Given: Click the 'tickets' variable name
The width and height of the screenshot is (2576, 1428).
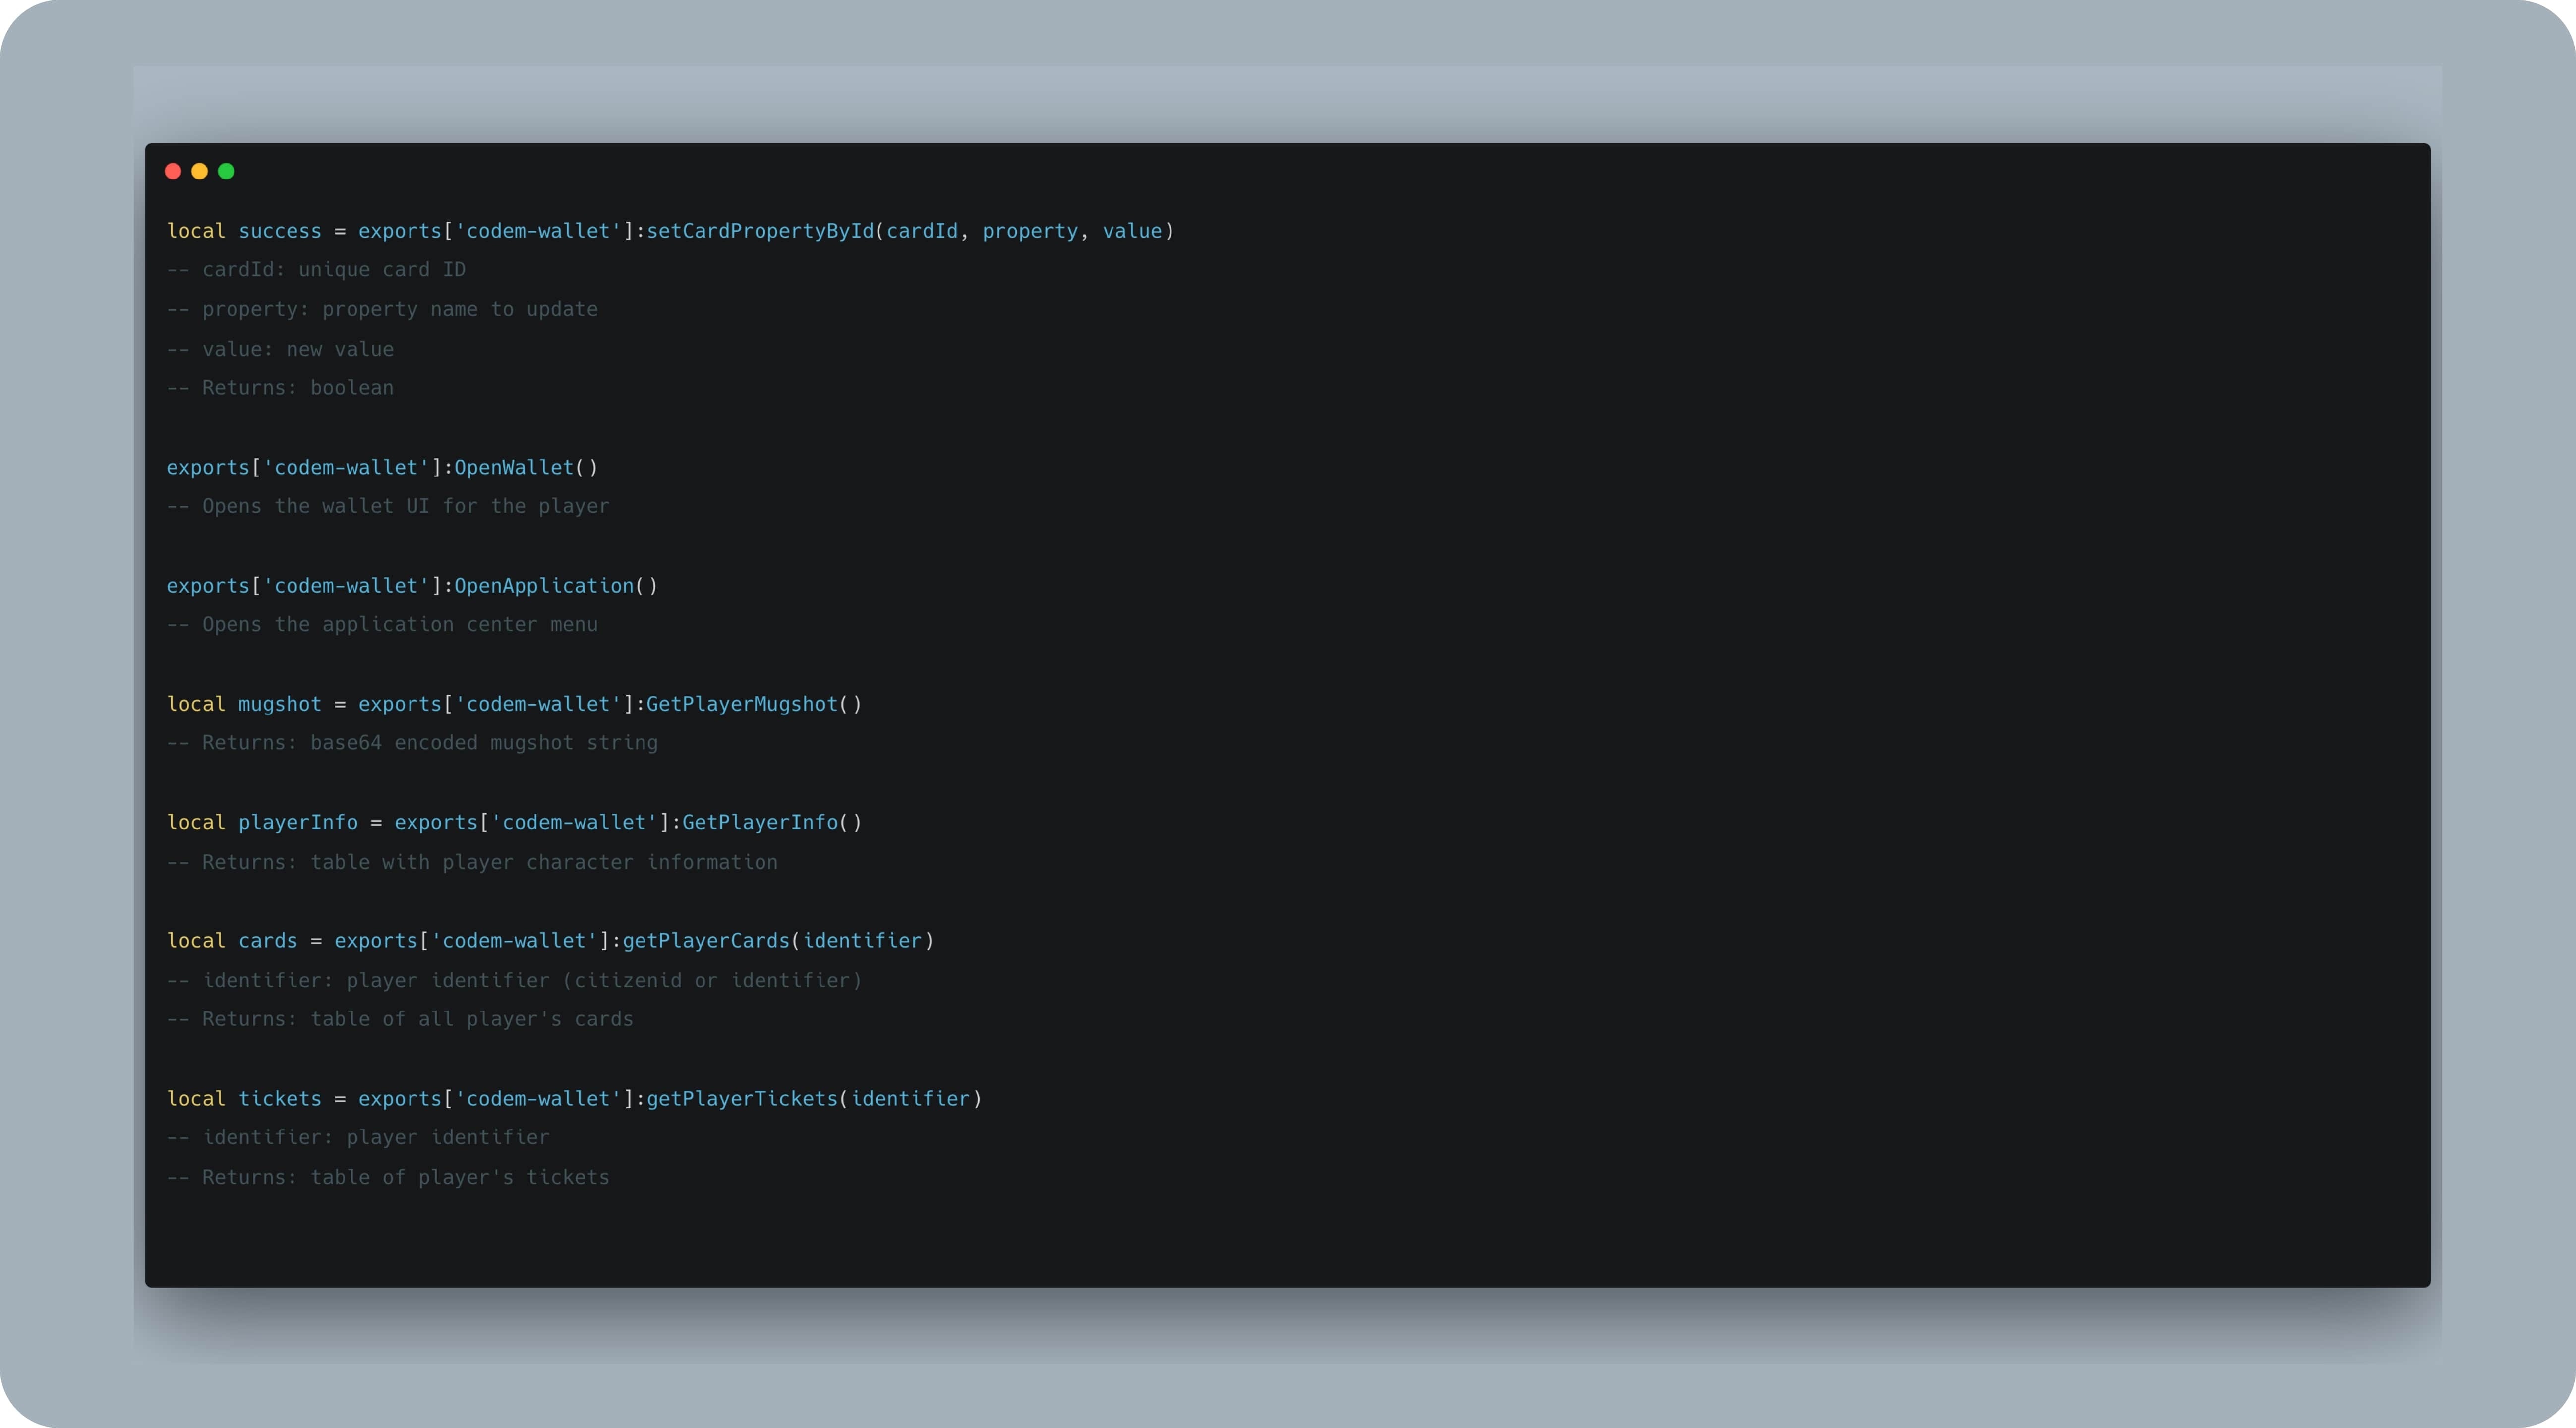Looking at the screenshot, I should click(x=280, y=1099).
